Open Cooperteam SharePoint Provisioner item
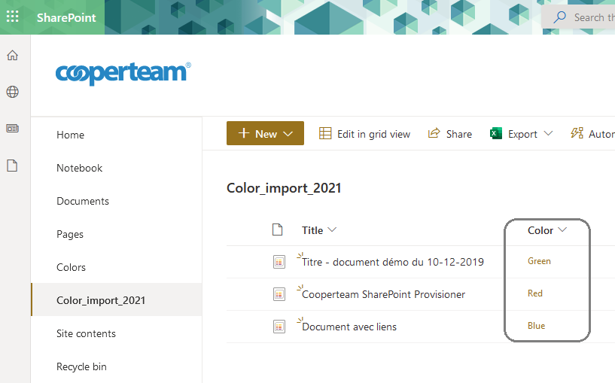The height and width of the screenshot is (383, 615). (384, 294)
